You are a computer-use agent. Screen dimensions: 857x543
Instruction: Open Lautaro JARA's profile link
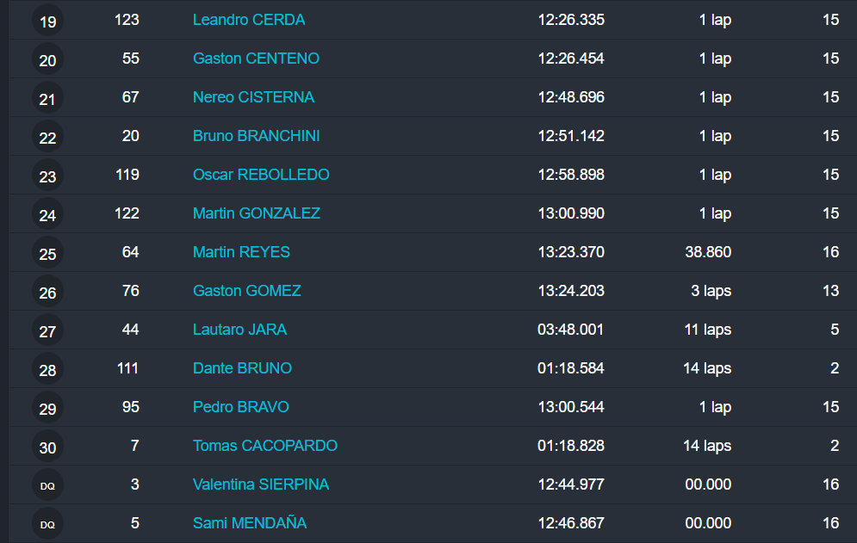[239, 330]
